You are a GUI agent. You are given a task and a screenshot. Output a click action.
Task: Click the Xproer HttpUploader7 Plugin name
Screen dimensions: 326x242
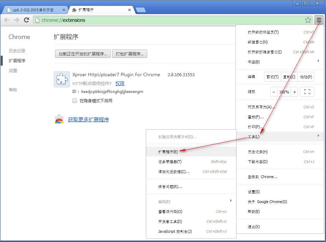click(x=116, y=75)
